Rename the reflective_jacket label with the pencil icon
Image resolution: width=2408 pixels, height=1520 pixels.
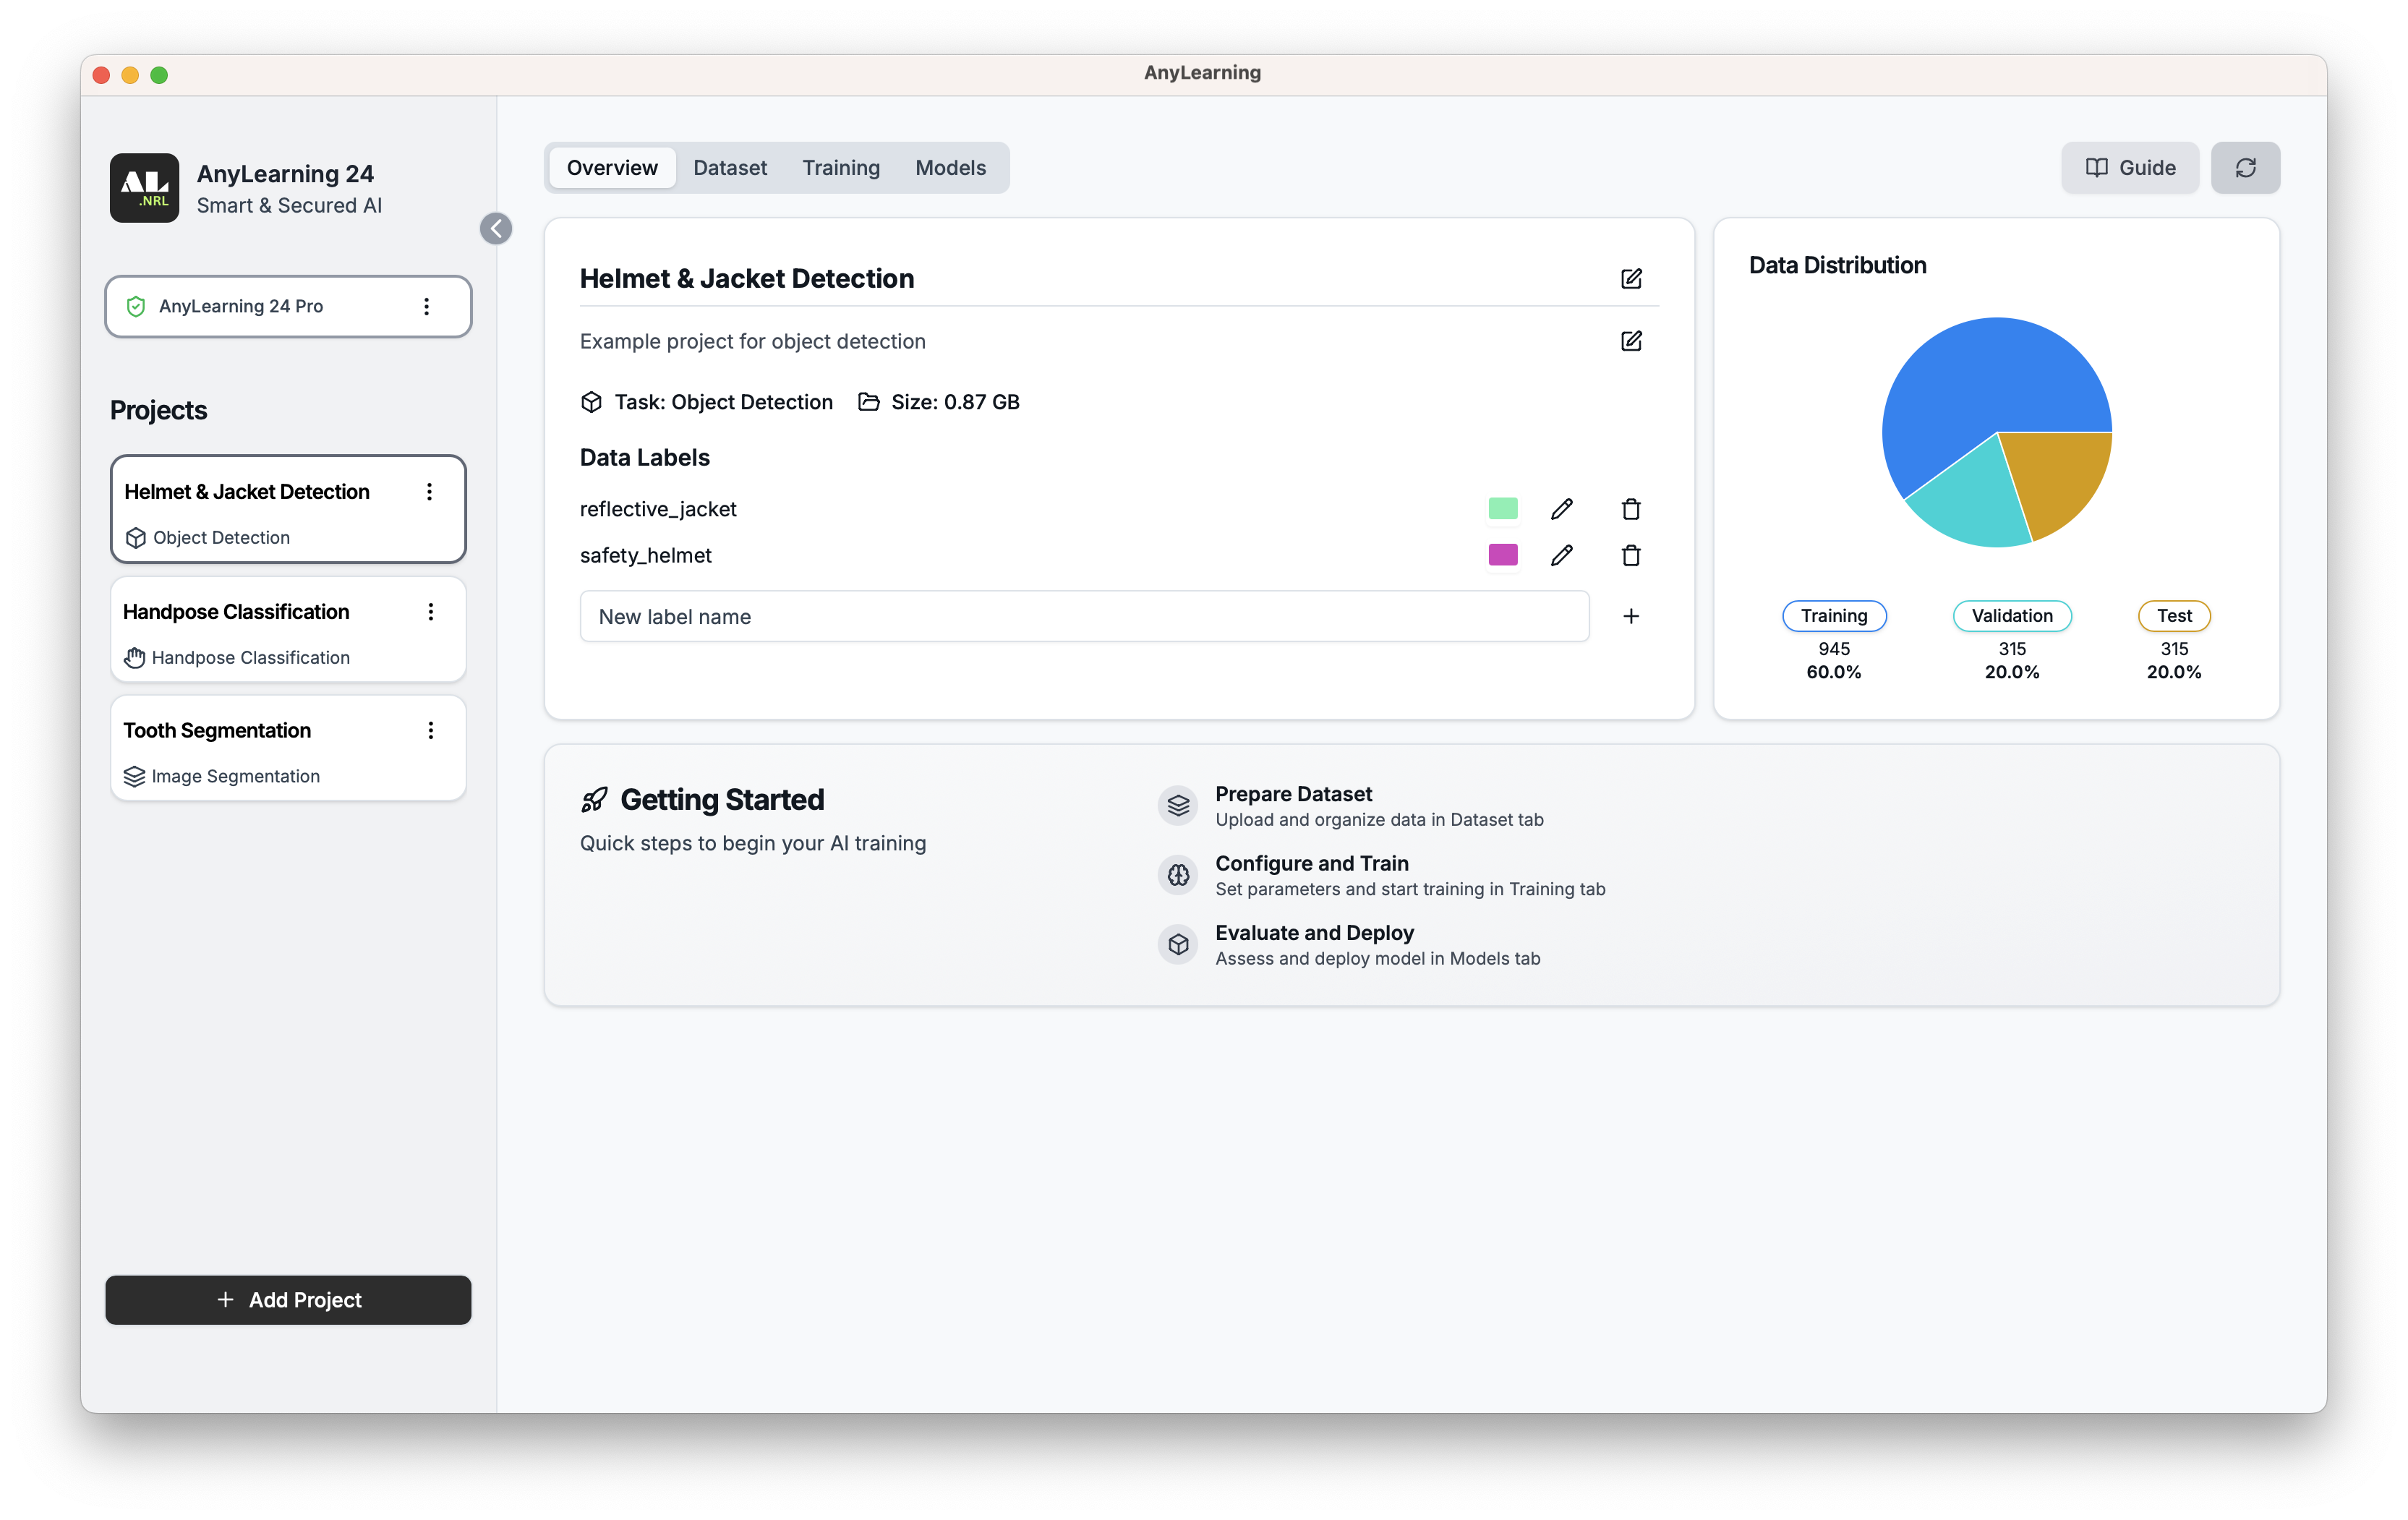coord(1561,509)
